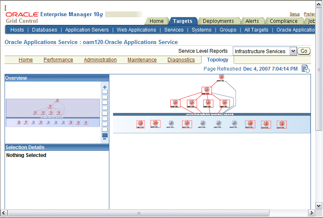Select rightmost of the four boxed child service nodes
The image size is (323, 218).
click(x=224, y=103)
